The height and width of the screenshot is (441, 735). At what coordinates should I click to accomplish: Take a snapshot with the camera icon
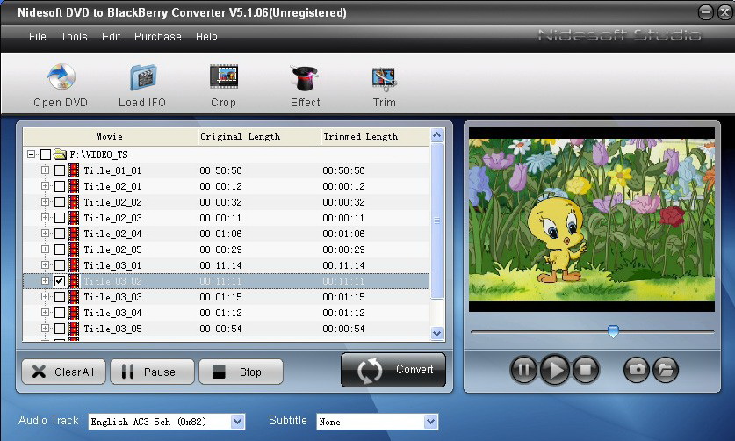coord(636,370)
